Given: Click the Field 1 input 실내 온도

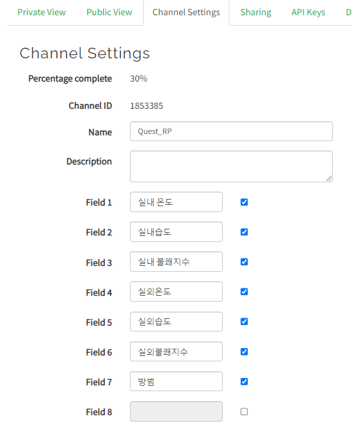Looking at the screenshot, I should coord(176,202).
